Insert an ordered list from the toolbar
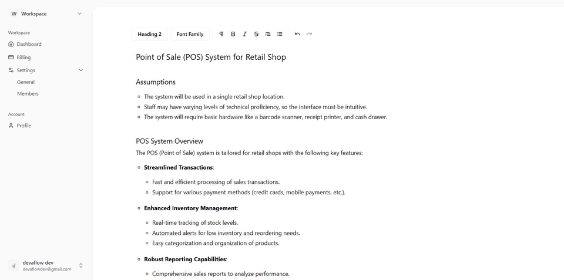Screen dimensions: 564x280 pos(268,34)
